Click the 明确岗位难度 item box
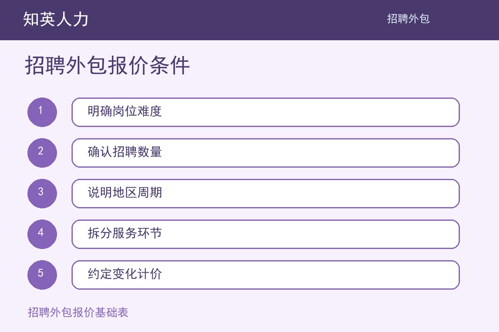The height and width of the screenshot is (332, 499). pyautogui.click(x=266, y=112)
